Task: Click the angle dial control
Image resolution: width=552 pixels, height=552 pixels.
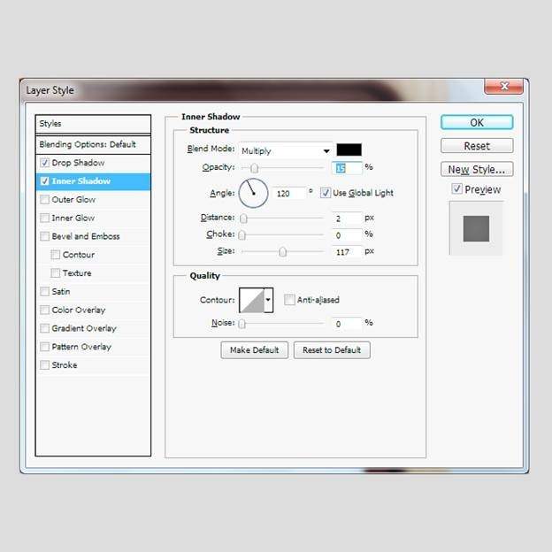Action: tap(253, 192)
